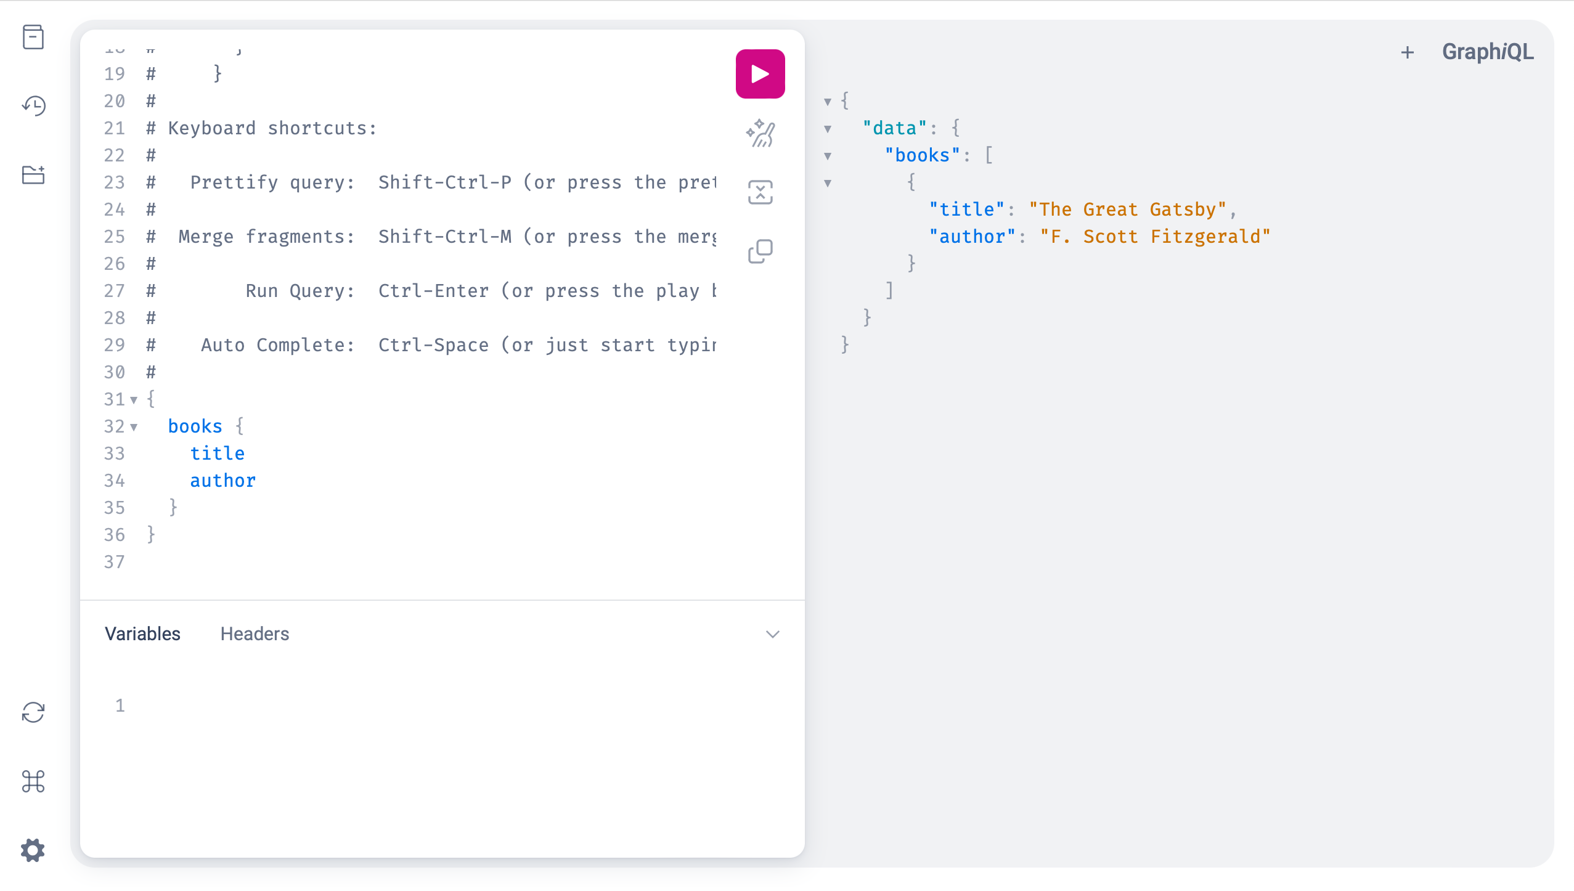Click "The Great Gatsby" response value

pos(1127,210)
